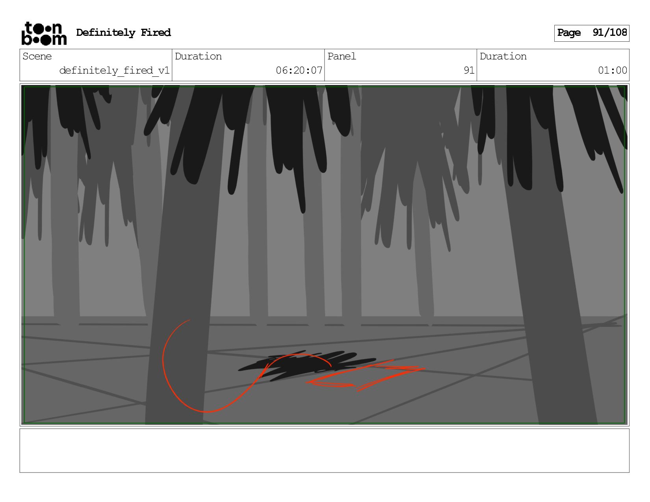The image size is (650, 502).
Task: Select the panel number '91'
Action: [469, 70]
